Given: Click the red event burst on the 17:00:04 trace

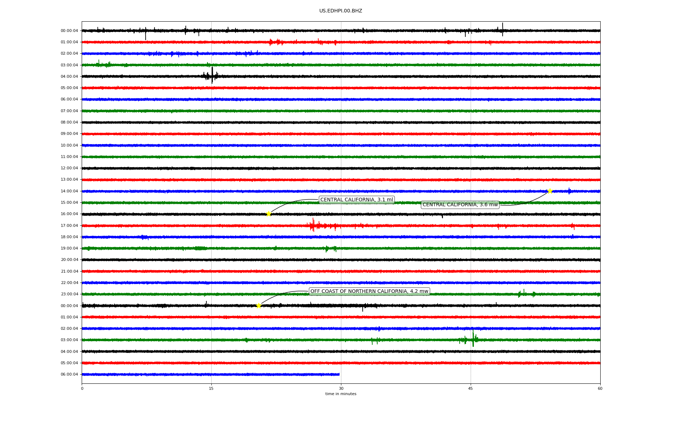Looking at the screenshot, I should 313,225.
